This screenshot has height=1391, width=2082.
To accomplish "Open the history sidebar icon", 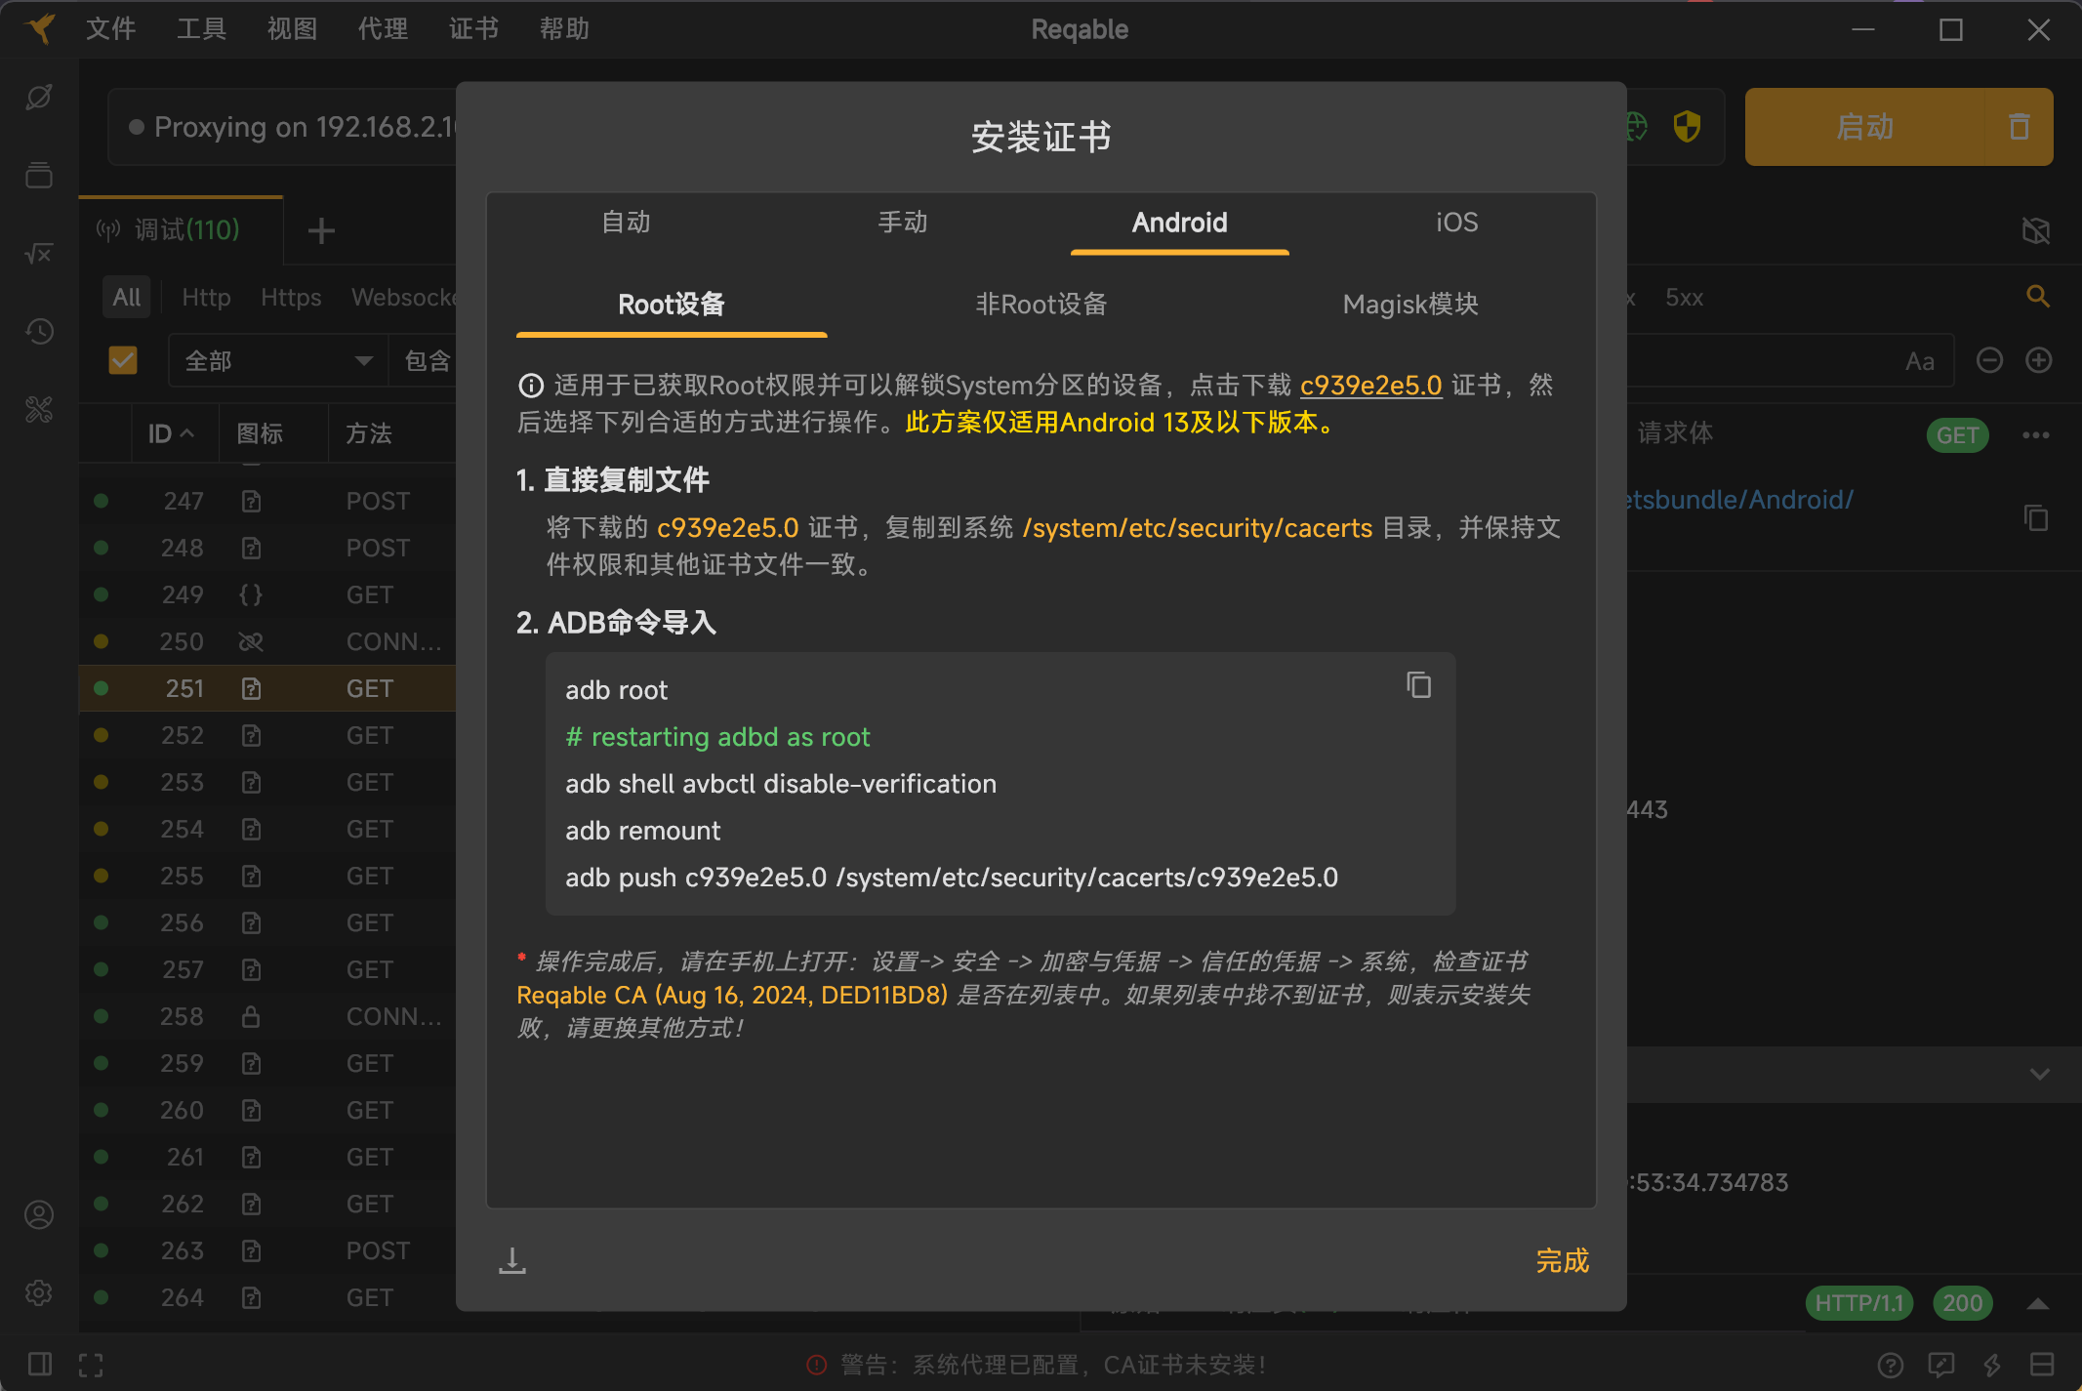I will [39, 332].
